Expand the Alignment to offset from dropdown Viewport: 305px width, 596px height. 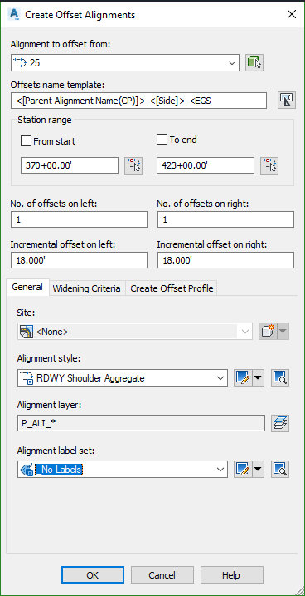tap(232, 62)
